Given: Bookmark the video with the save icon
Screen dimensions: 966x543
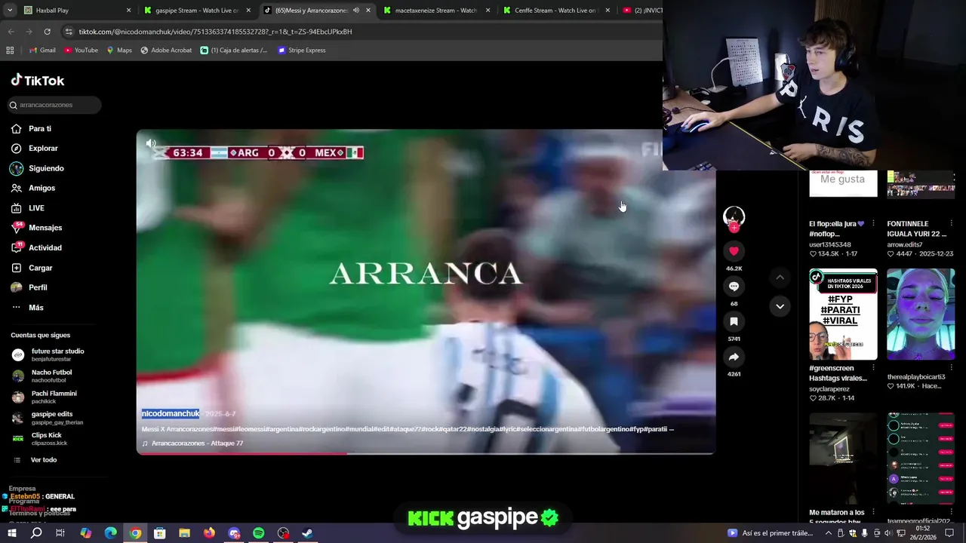Looking at the screenshot, I should pyautogui.click(x=734, y=322).
